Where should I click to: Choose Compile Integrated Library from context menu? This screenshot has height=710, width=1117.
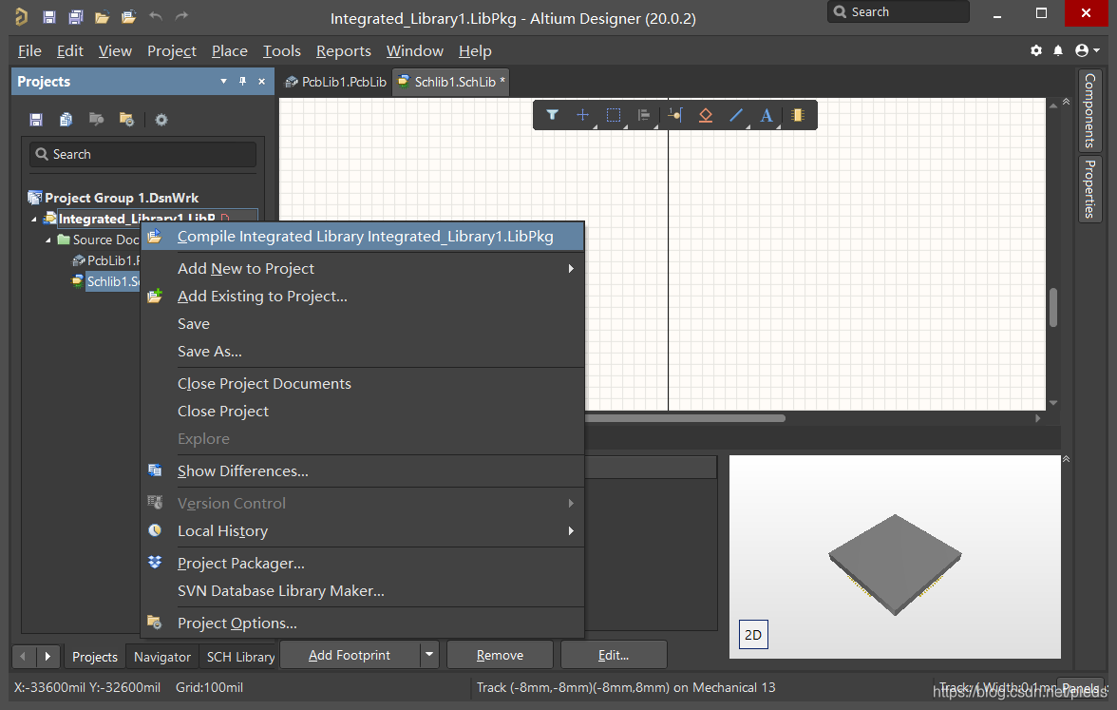(x=365, y=237)
